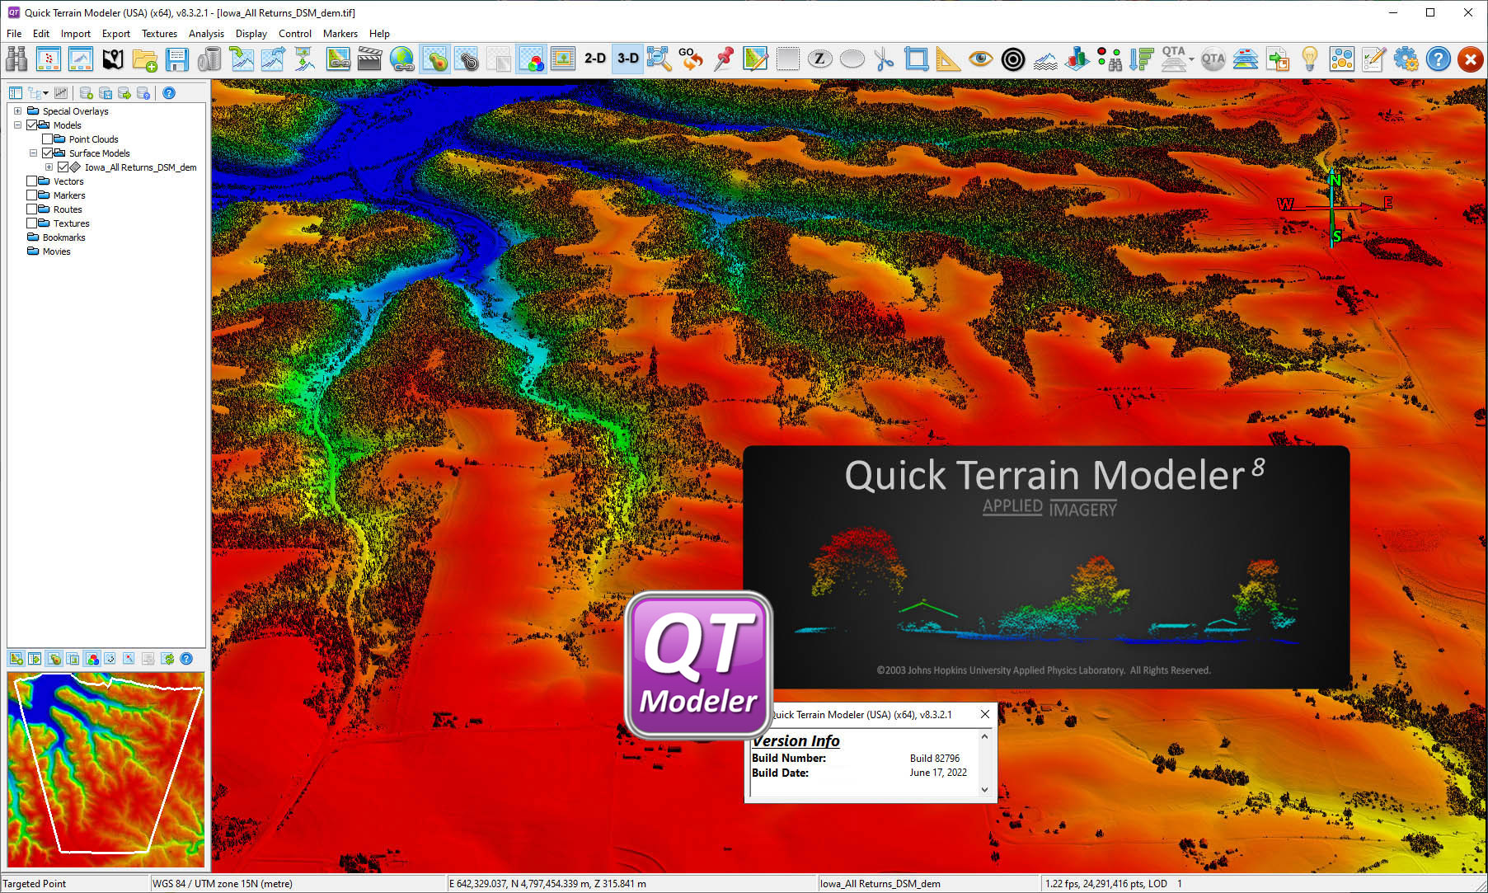This screenshot has height=893, width=1488.
Task: Enable the Point Clouds checkbox
Action: (x=48, y=139)
